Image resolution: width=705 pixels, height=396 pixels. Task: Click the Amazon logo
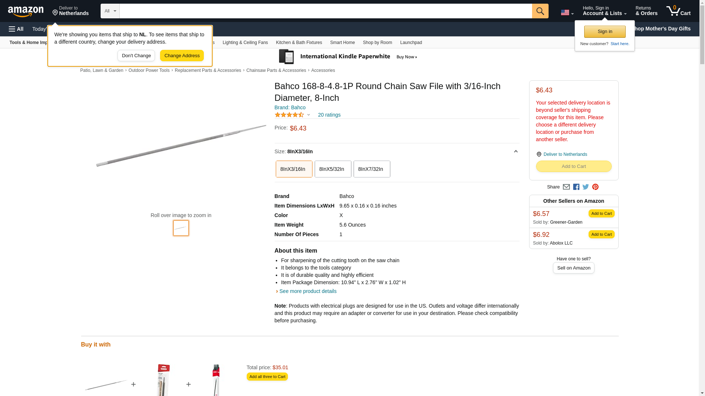[x=26, y=11]
